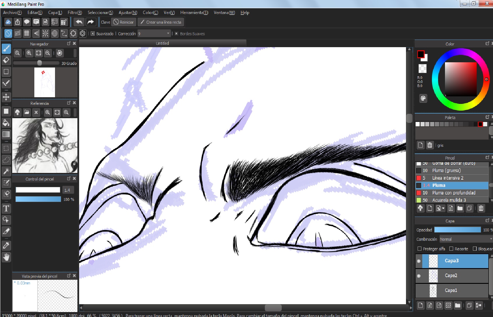Viewport: 493px width, 317px height.
Task: Enable the Recorte checkbox
Action: point(451,249)
